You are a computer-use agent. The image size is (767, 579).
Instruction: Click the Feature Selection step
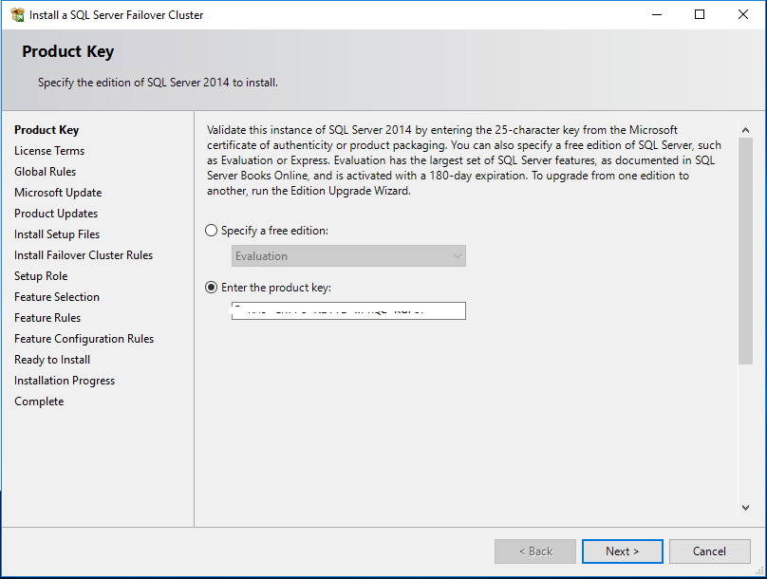[x=57, y=297]
